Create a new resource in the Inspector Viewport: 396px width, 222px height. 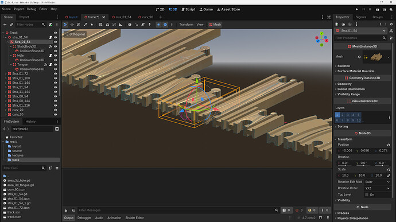coord(337,24)
